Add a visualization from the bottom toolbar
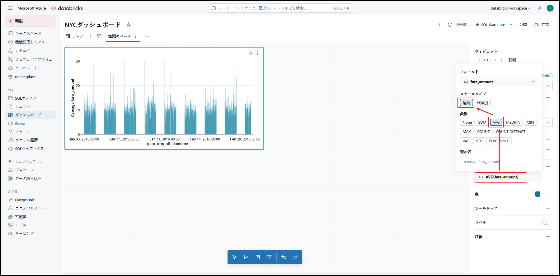This screenshot has width=560, height=276. (x=246, y=257)
